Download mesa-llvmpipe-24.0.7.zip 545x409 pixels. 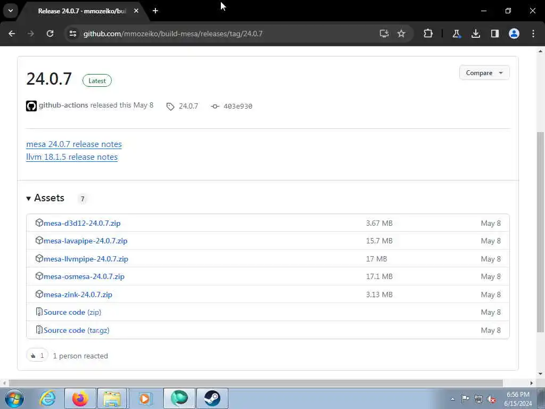click(x=86, y=259)
